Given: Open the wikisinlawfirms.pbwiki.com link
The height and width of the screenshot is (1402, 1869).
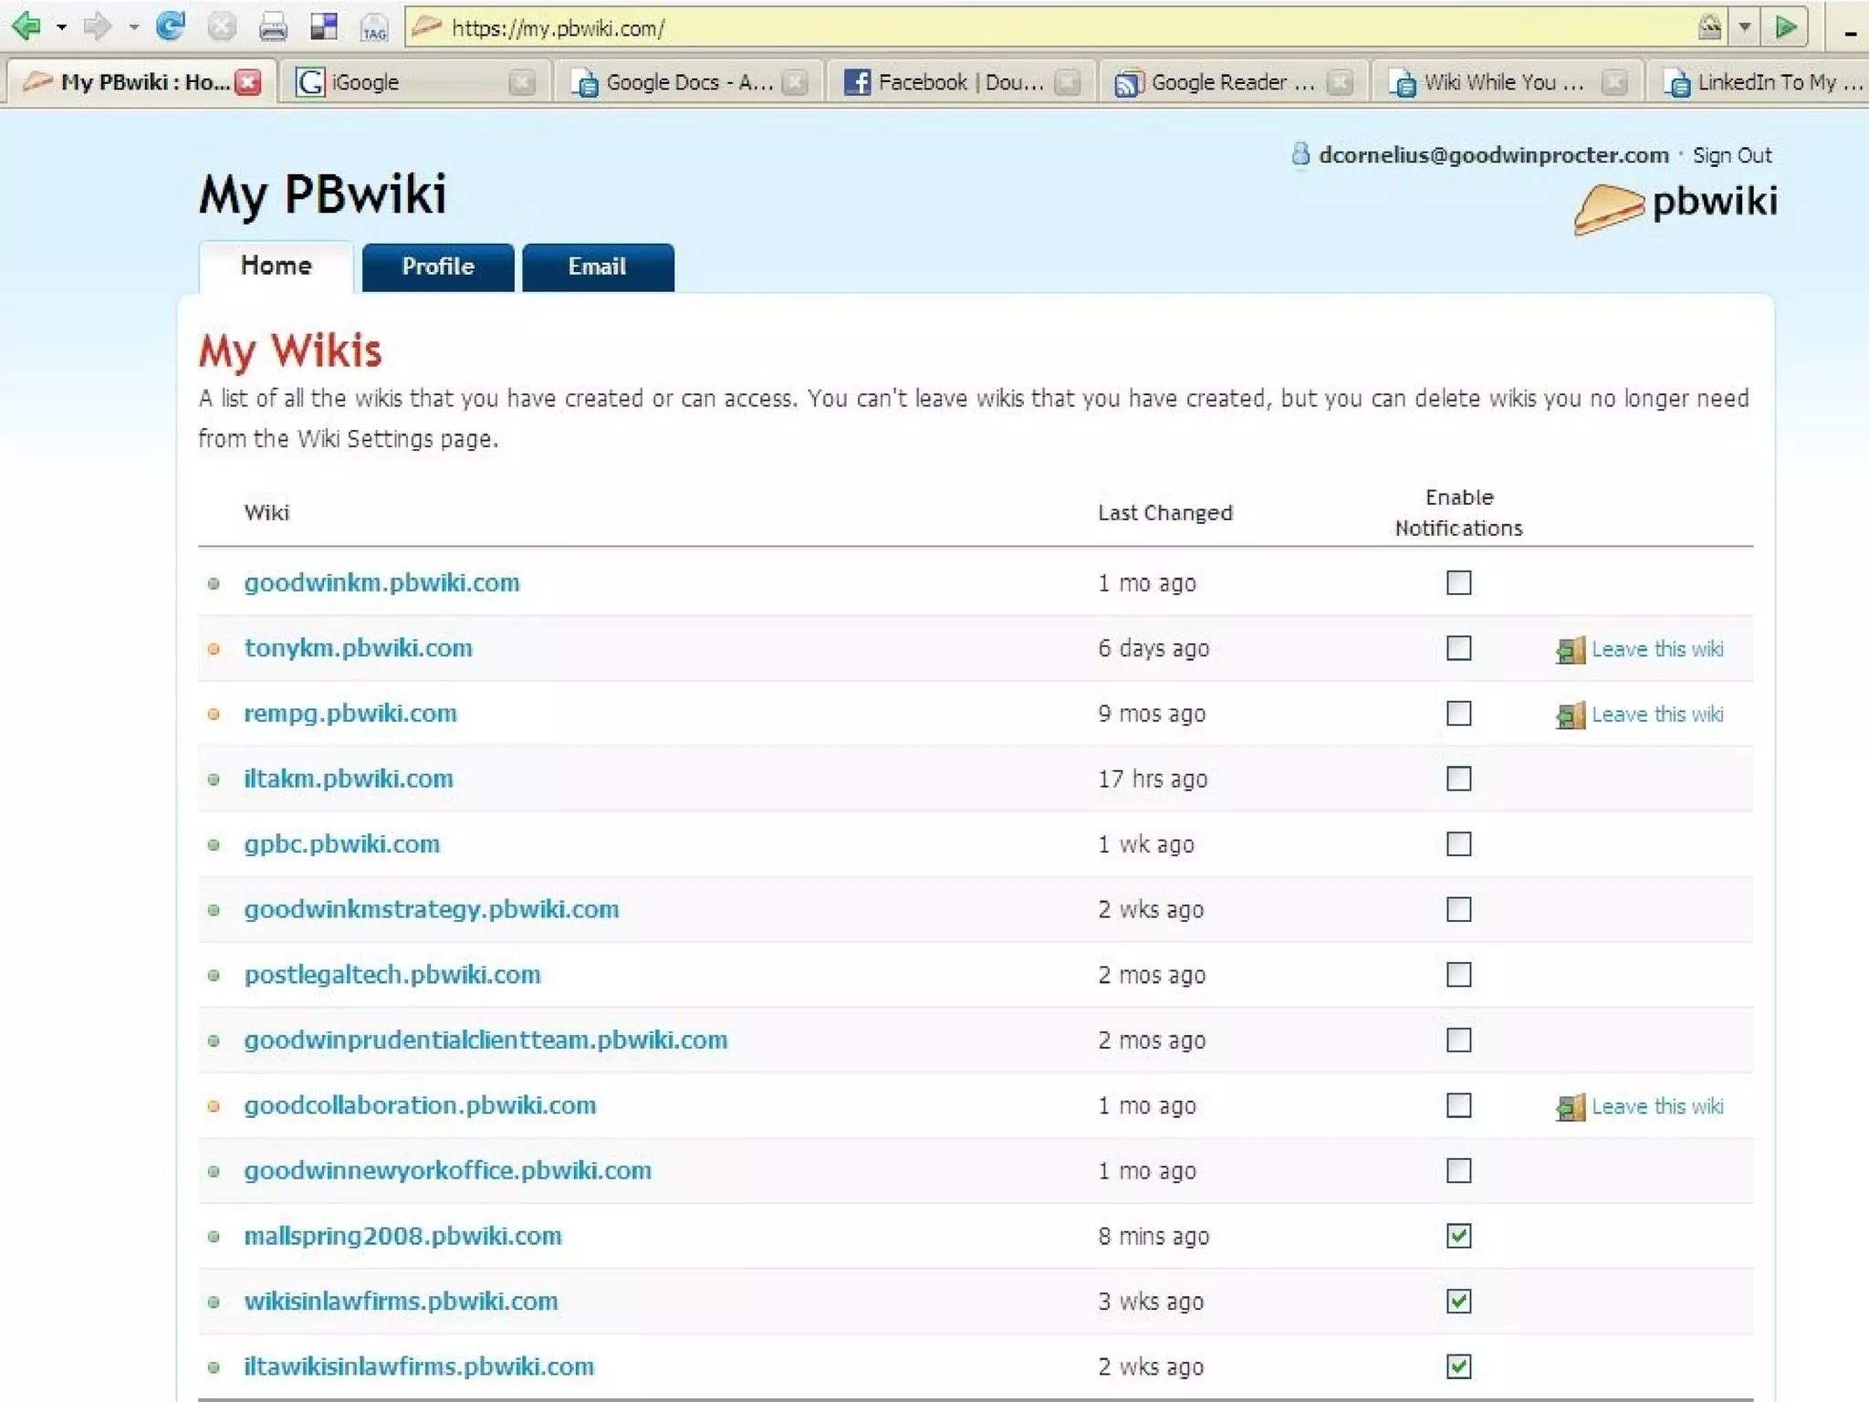Looking at the screenshot, I should pyautogui.click(x=401, y=1301).
